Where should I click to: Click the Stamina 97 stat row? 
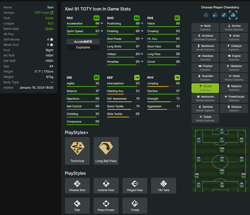163,92
